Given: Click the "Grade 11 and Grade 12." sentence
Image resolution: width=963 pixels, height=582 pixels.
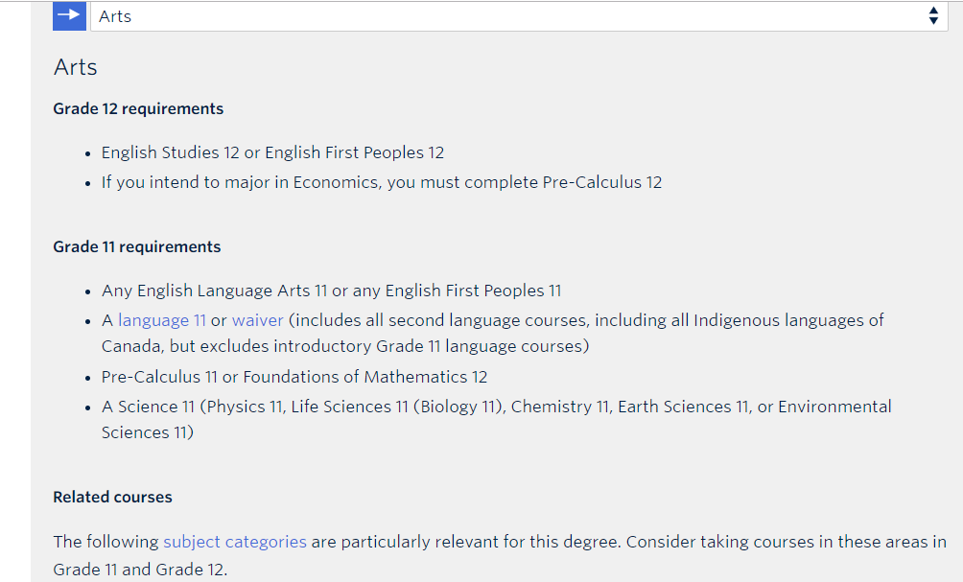Looking at the screenshot, I should (x=140, y=570).
